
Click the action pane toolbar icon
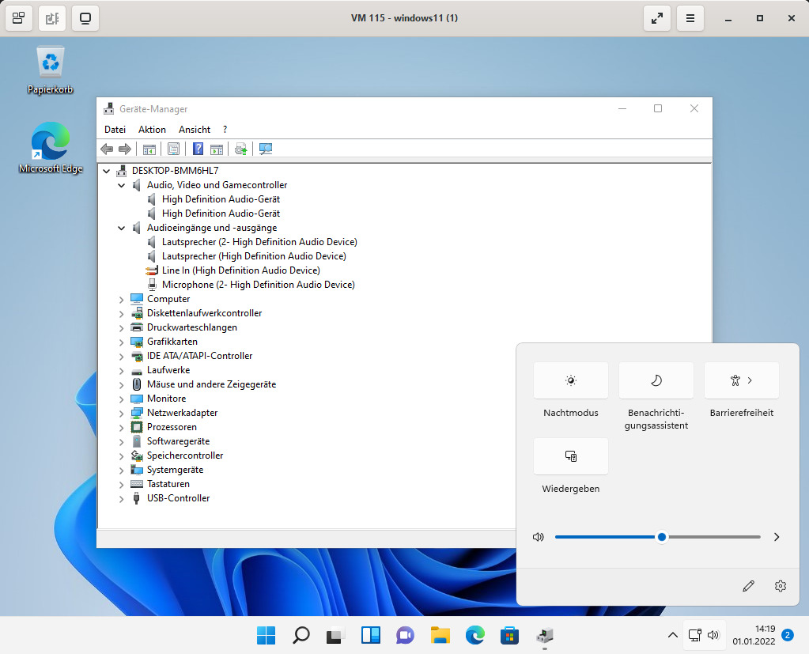coord(217,149)
